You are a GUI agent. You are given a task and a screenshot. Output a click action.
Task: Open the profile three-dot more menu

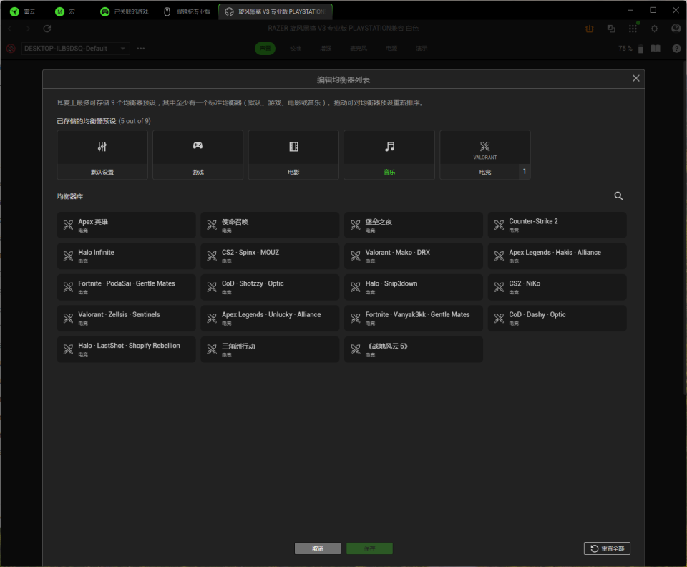(x=141, y=48)
